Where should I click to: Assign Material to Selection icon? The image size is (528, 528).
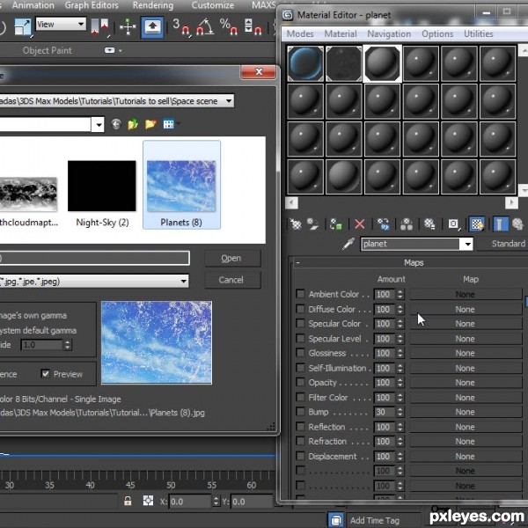[336, 224]
